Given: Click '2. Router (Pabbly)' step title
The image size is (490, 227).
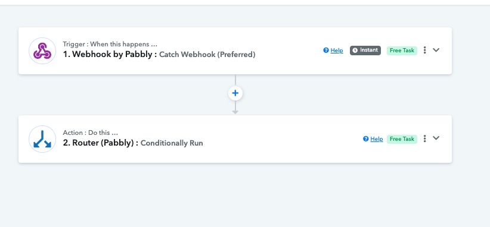Looking at the screenshot, I should pyautogui.click(x=101, y=143).
